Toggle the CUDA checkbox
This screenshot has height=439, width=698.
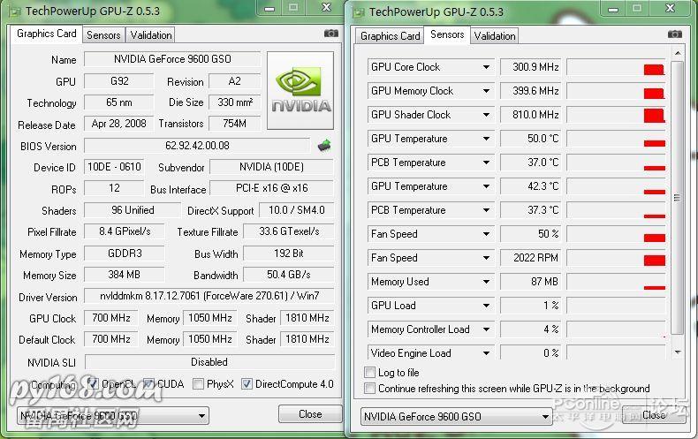click(x=148, y=383)
